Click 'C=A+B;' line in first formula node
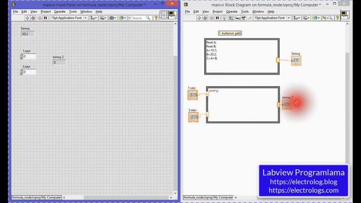The image size is (361, 203). tap(212, 59)
